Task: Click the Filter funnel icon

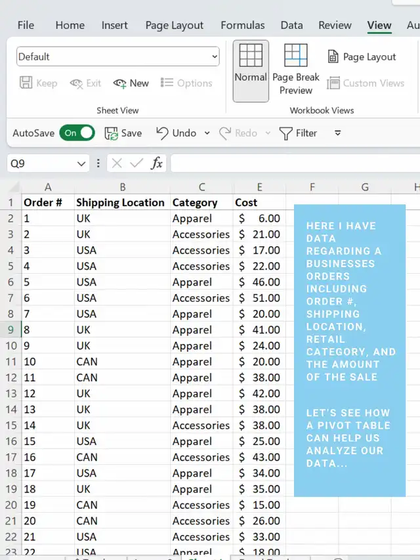Action: pyautogui.click(x=285, y=133)
